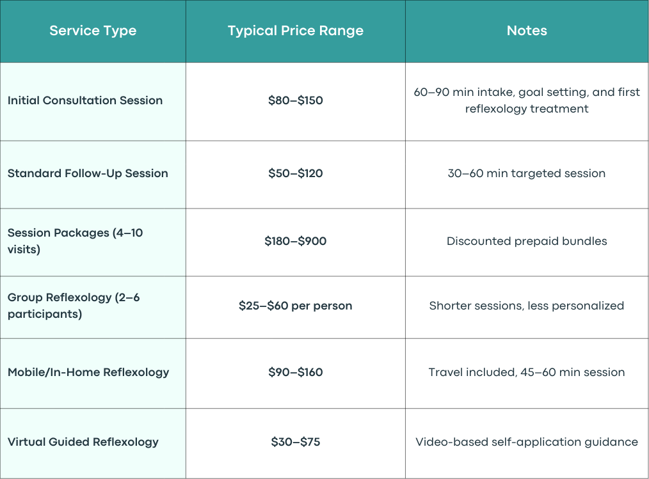The image size is (649, 479).
Task: Click the Discounted prepaid bundles note
Action: (x=527, y=242)
